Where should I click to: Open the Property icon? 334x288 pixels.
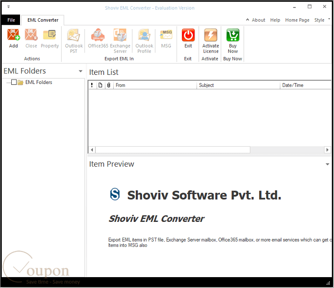50,35
